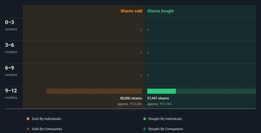Select the '6–9' months row label
The height and width of the screenshot is (133, 261).
click(x=10, y=68)
